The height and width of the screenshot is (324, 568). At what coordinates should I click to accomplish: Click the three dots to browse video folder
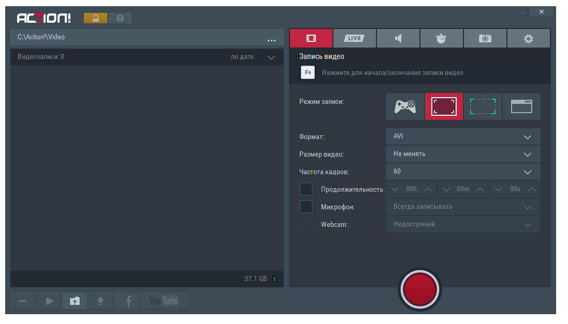coord(271,39)
